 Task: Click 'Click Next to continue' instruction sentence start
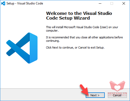point(60,47)
